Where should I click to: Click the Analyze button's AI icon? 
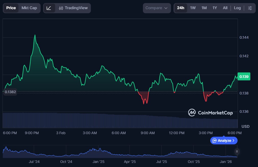(215, 141)
